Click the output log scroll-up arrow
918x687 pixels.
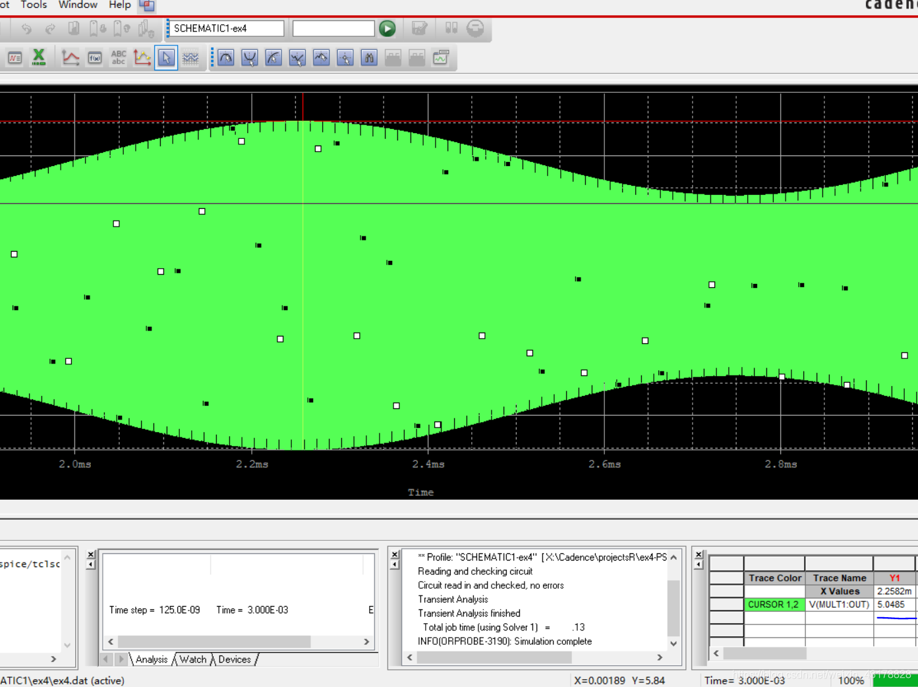tap(674, 557)
